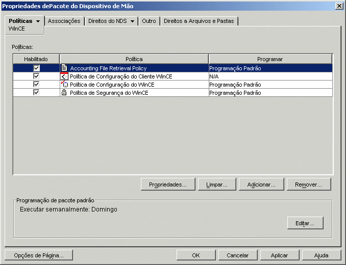
Task: Click the Propriedades... button
Action: 168,184
